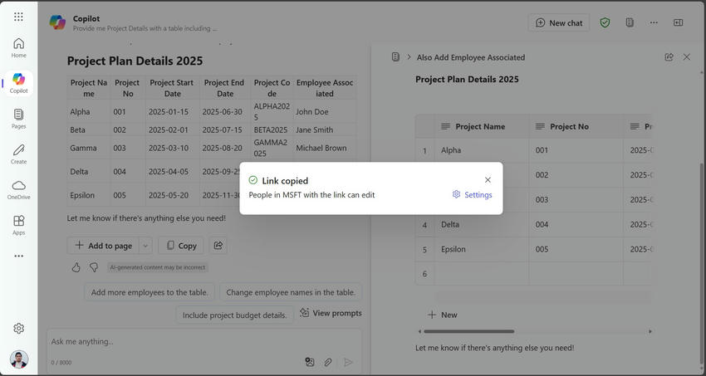Go to Home in the sidebar
This screenshot has height=376, width=706.
coord(18,47)
